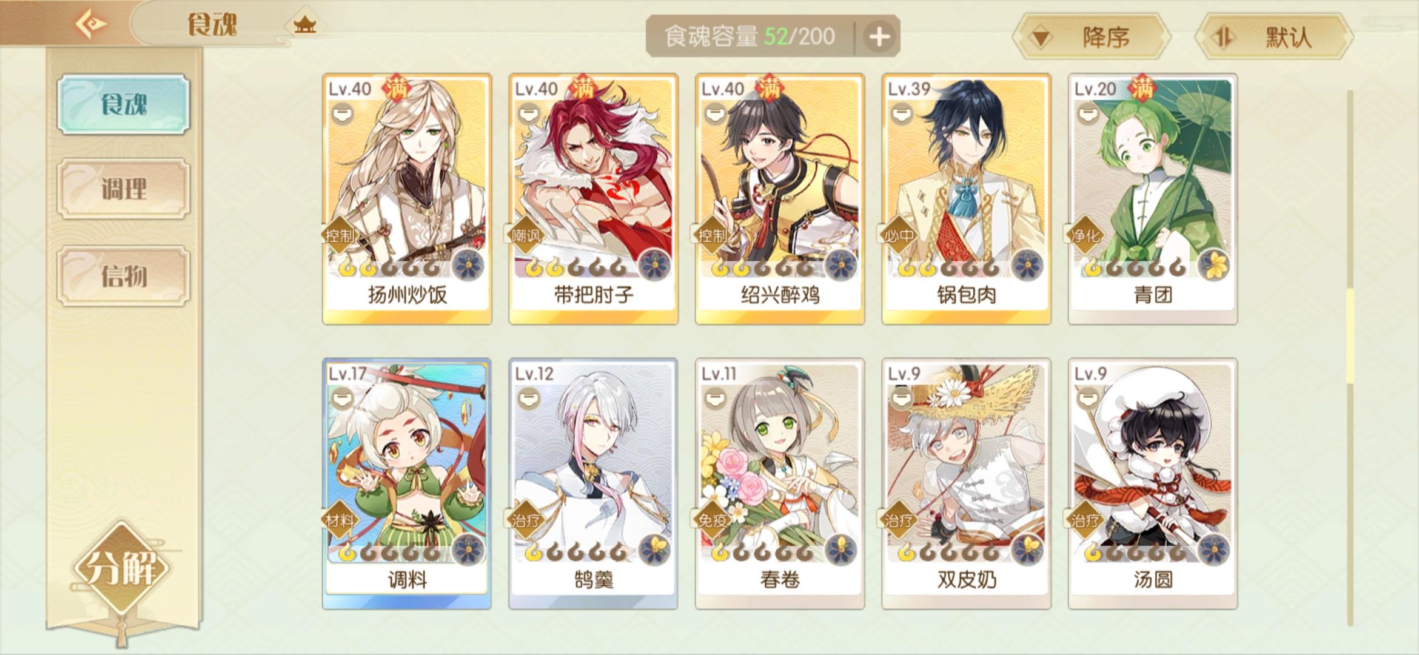Viewport: 1419px width, 655px height.
Task: Select the 食魂 sidebar tab
Action: pyautogui.click(x=124, y=104)
